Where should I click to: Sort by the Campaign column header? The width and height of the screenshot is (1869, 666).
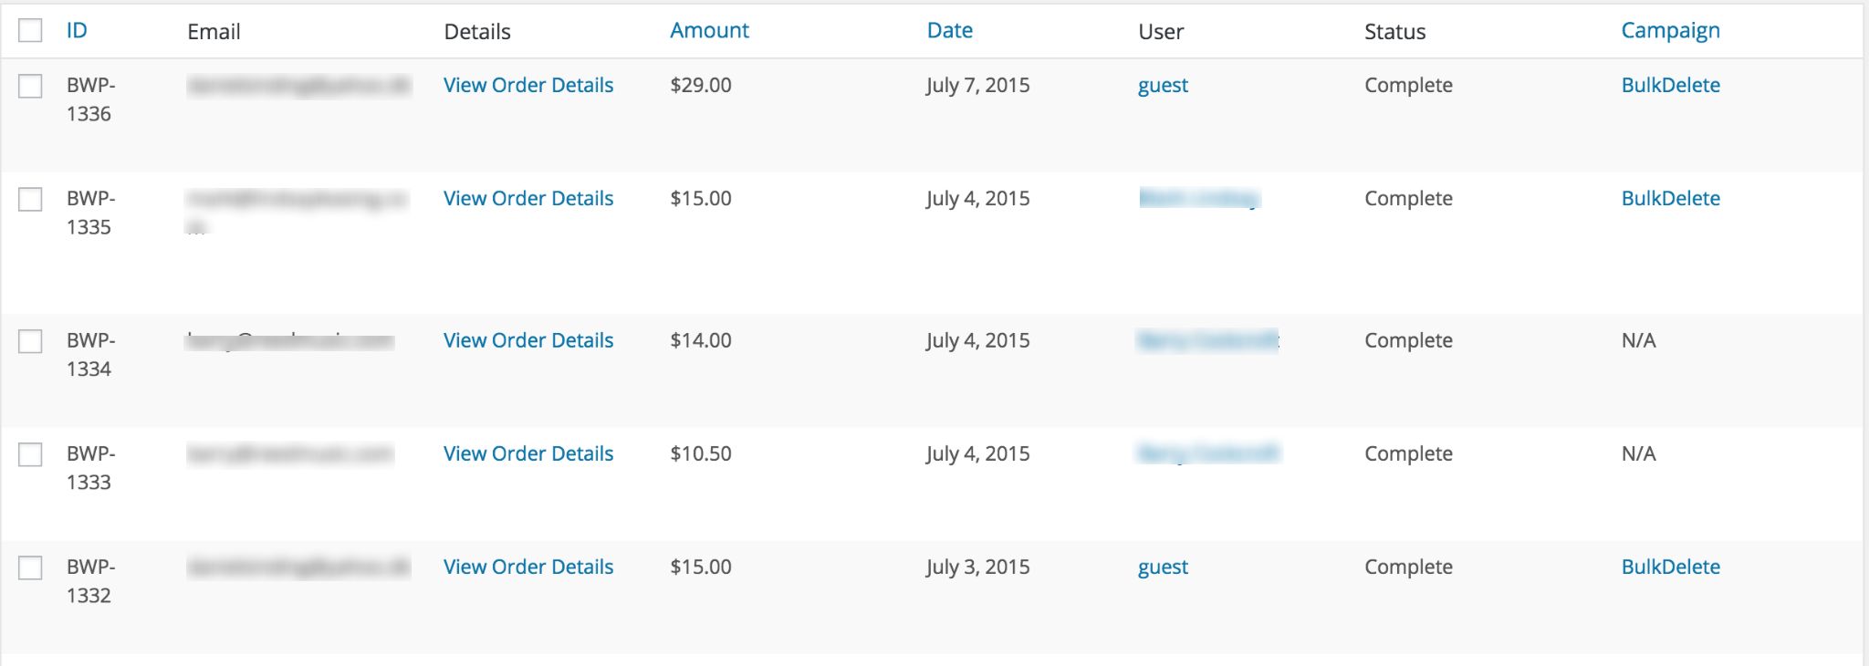click(x=1670, y=30)
